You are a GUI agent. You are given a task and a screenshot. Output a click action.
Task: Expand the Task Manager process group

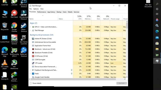point(30,30)
